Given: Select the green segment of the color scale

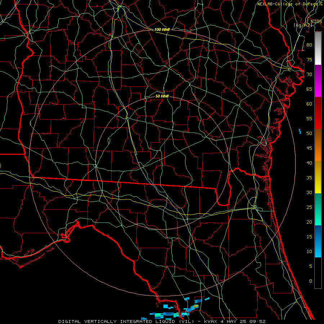Looking at the screenshot, I should point(318,209).
